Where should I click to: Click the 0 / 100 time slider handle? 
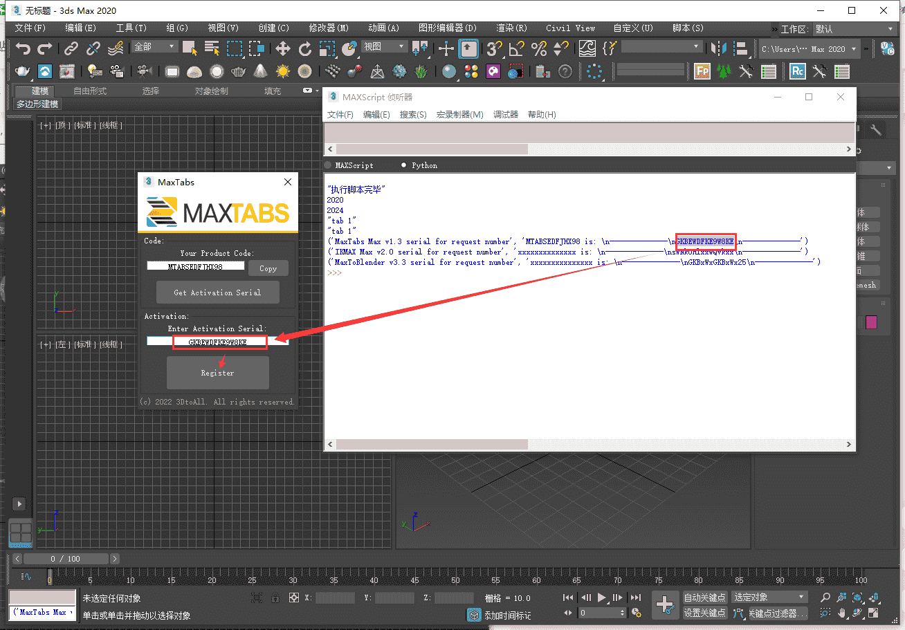click(65, 559)
